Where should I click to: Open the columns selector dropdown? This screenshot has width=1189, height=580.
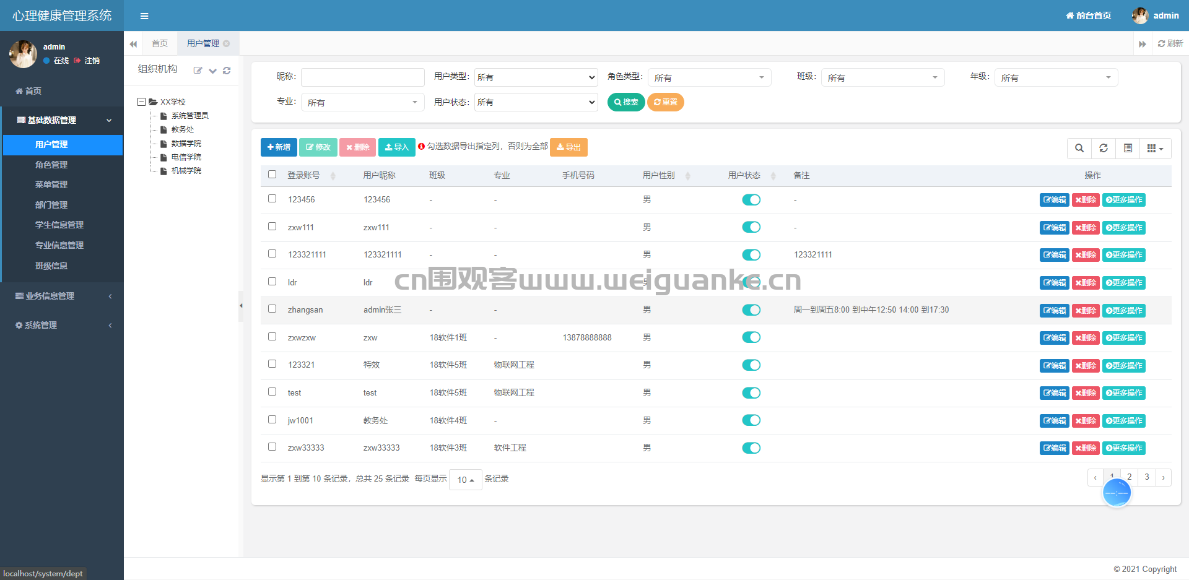point(1156,148)
